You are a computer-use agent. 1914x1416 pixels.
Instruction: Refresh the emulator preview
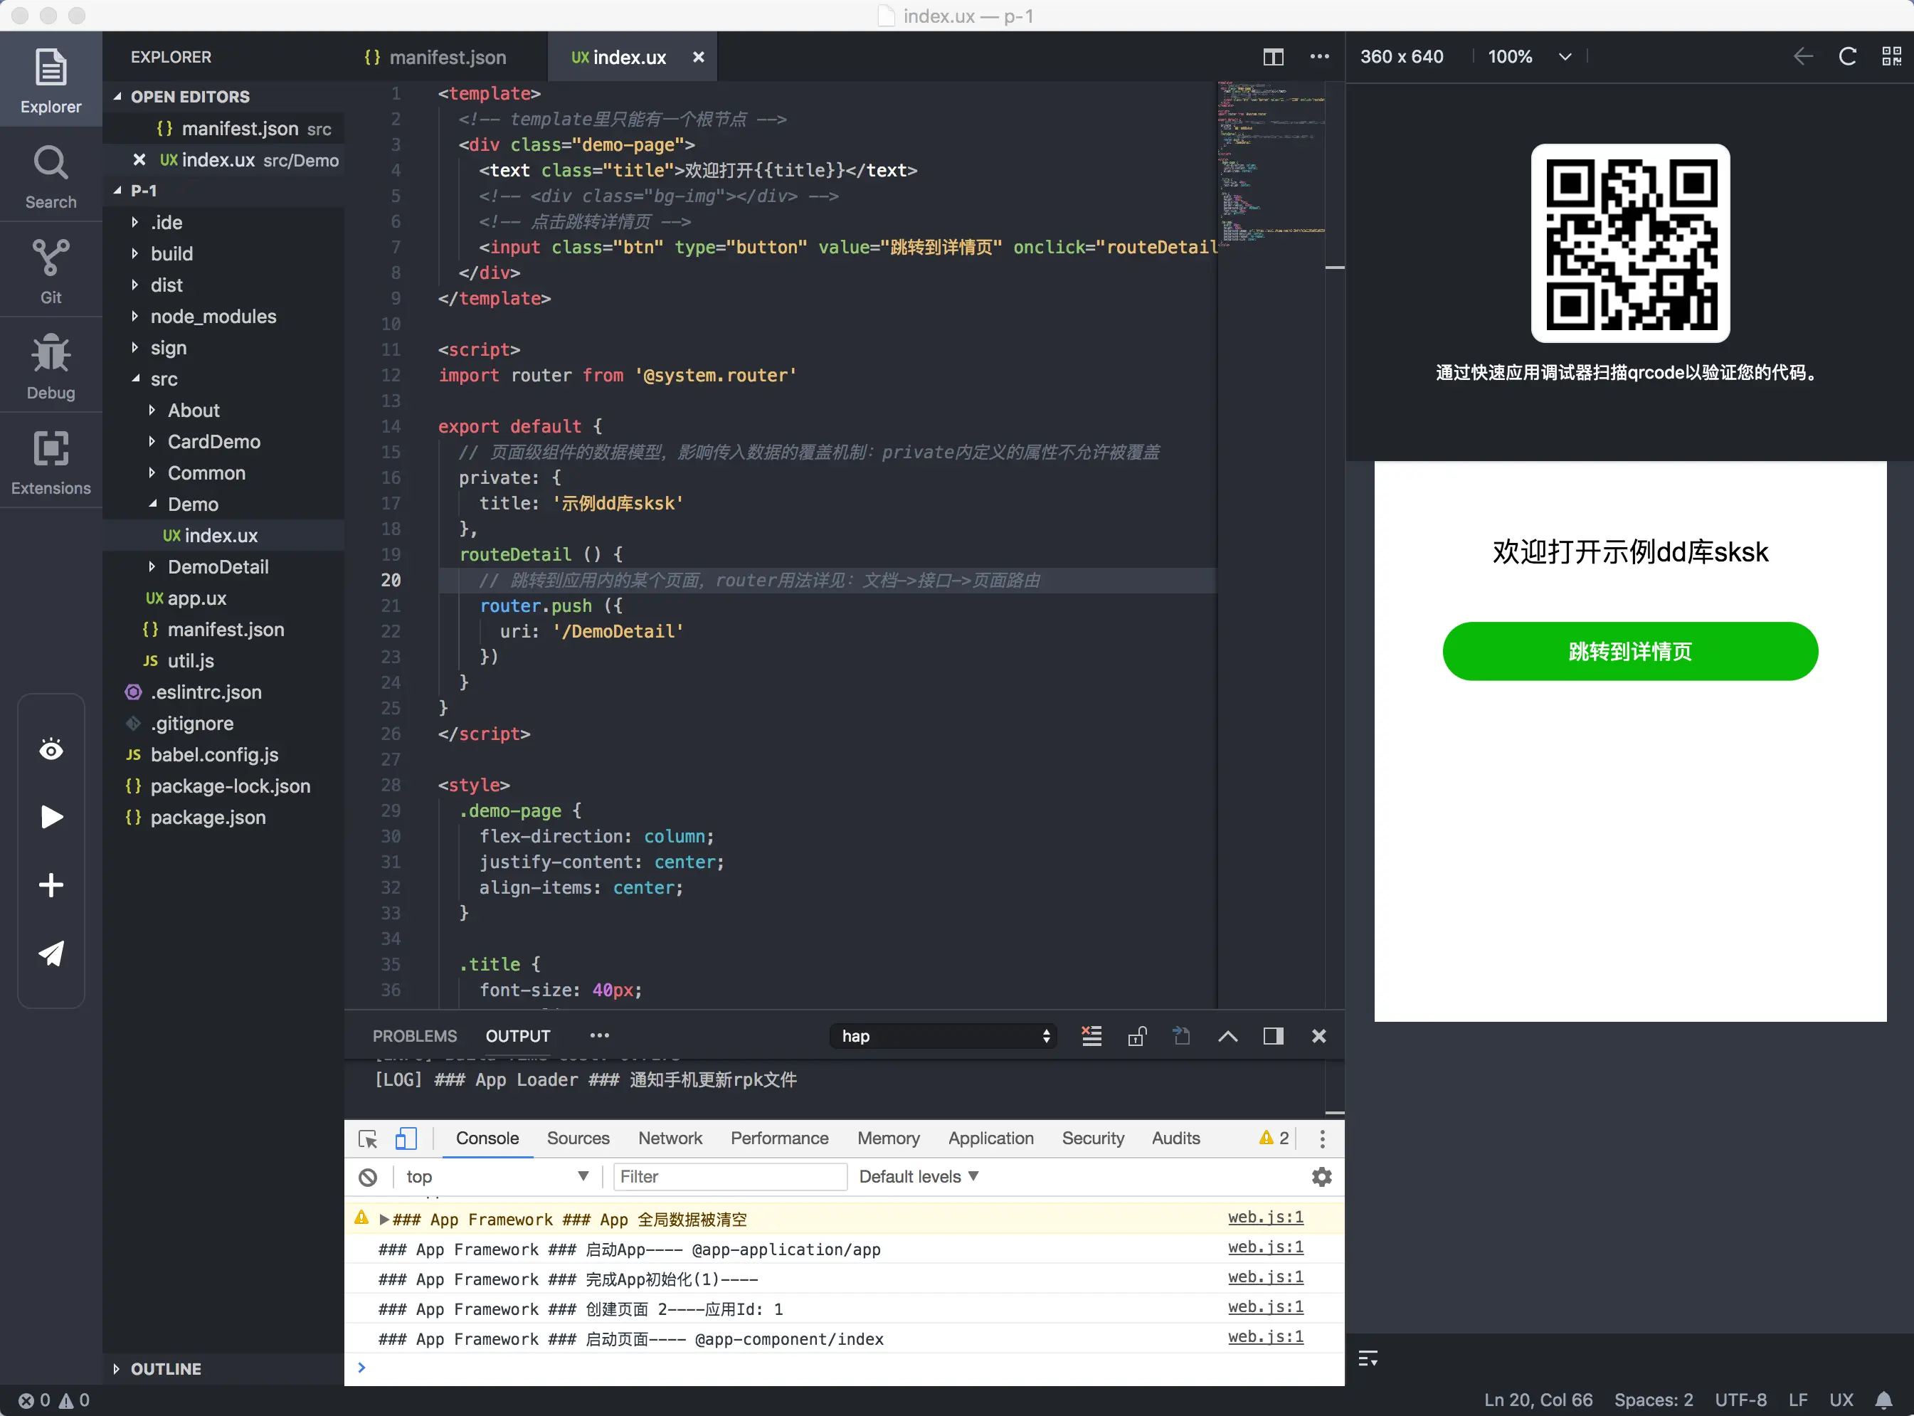(1847, 57)
